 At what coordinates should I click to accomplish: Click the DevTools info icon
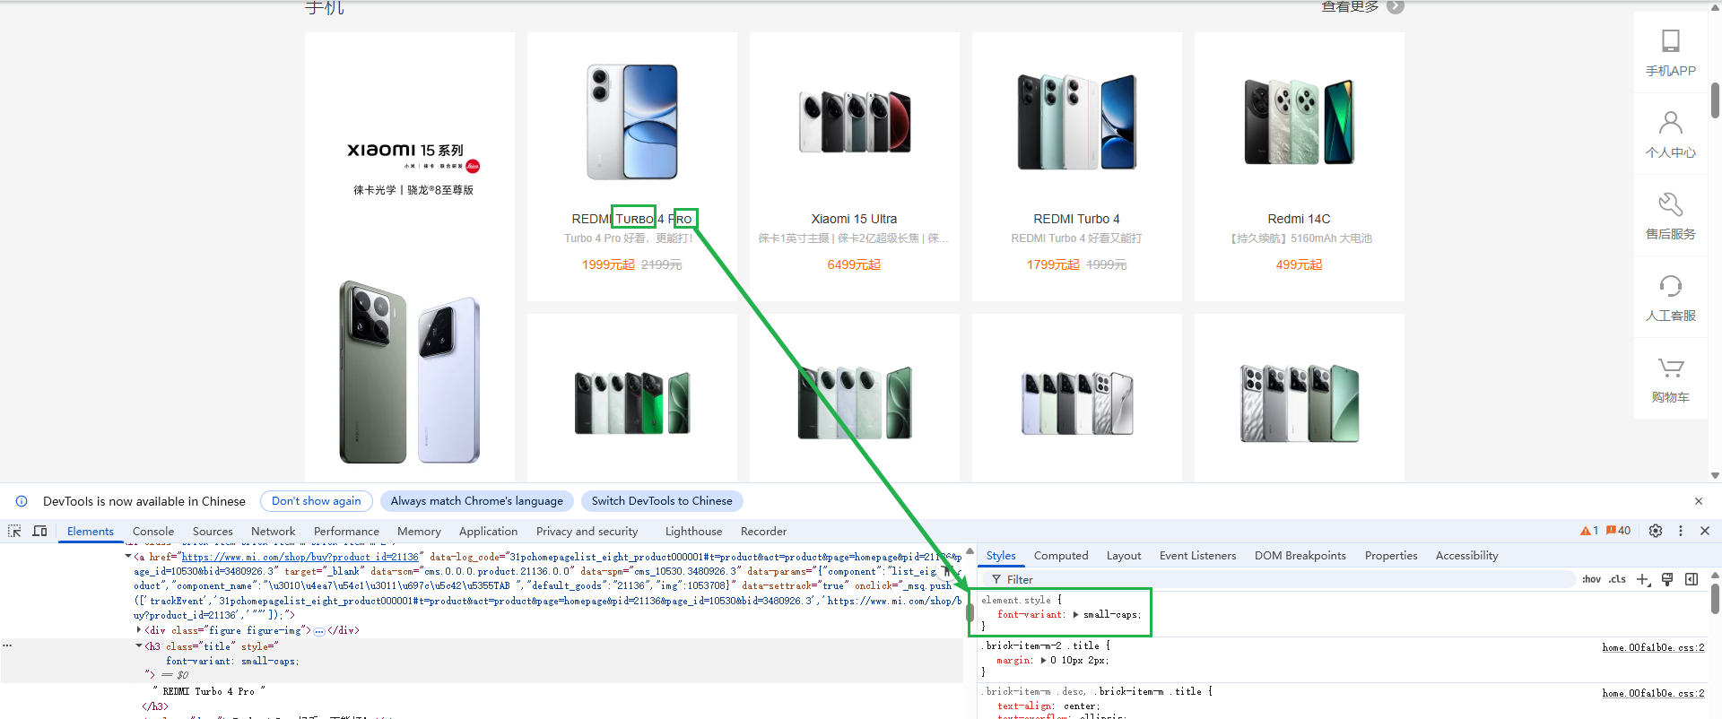click(x=22, y=501)
